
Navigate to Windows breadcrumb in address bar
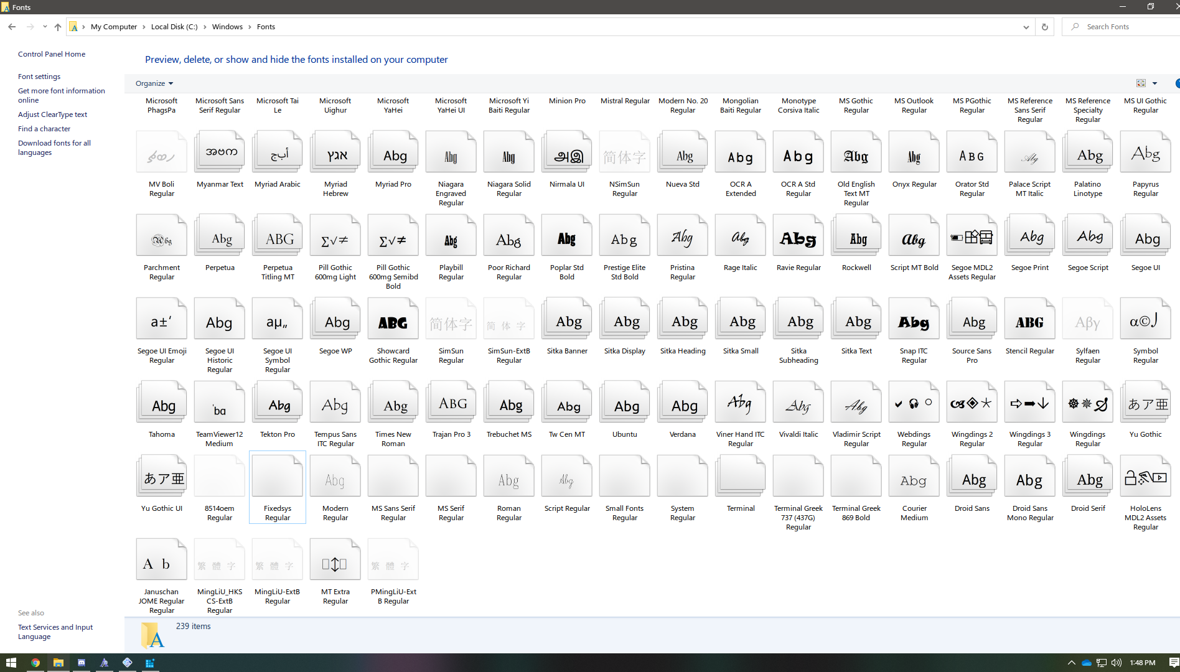pos(227,27)
